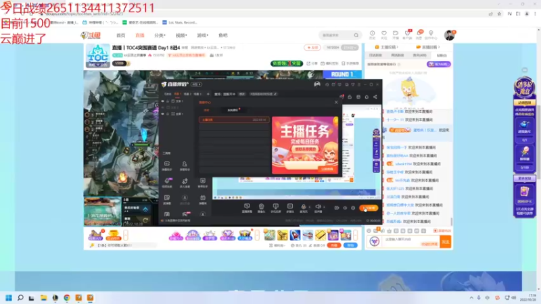This screenshot has width=541, height=304.
Task: Click the search magnifier icon in Douyu header
Action: 356,35
